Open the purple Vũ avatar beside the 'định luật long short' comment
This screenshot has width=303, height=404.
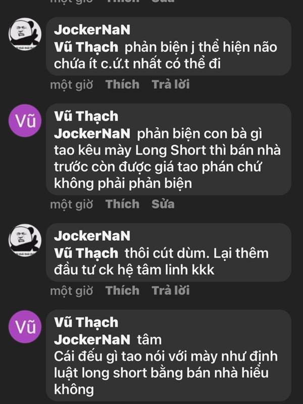point(25,327)
